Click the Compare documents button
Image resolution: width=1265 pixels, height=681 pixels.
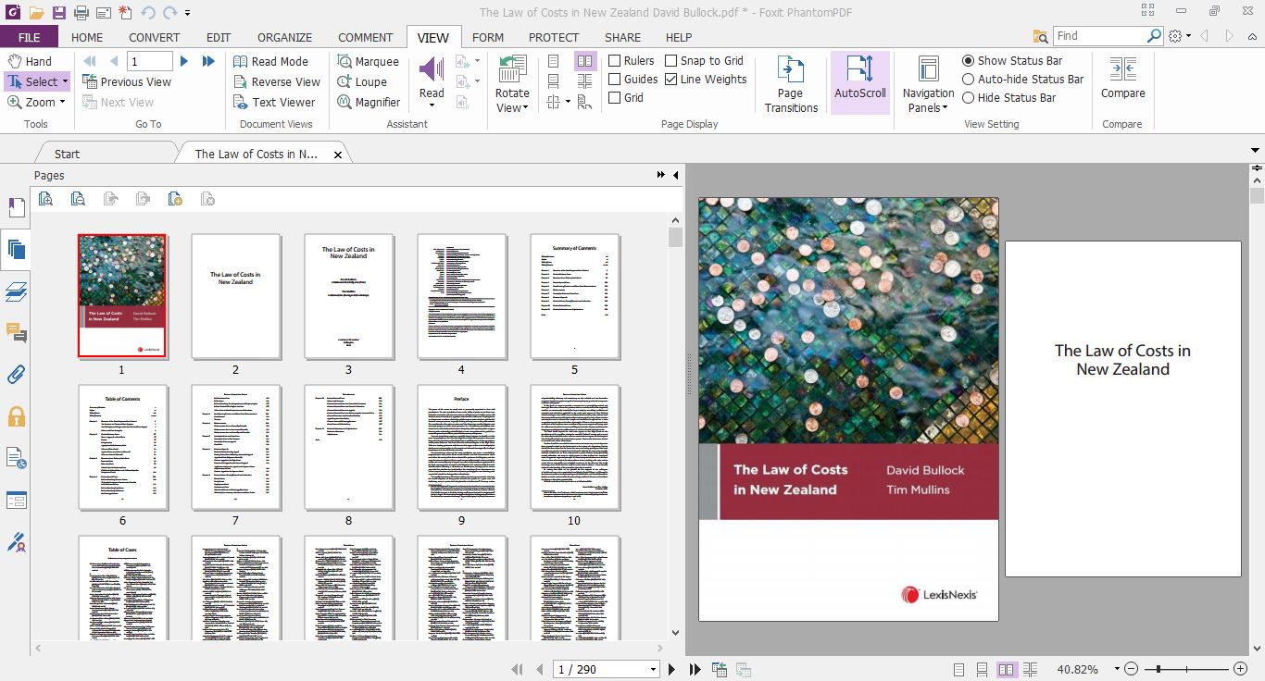[x=1122, y=78]
